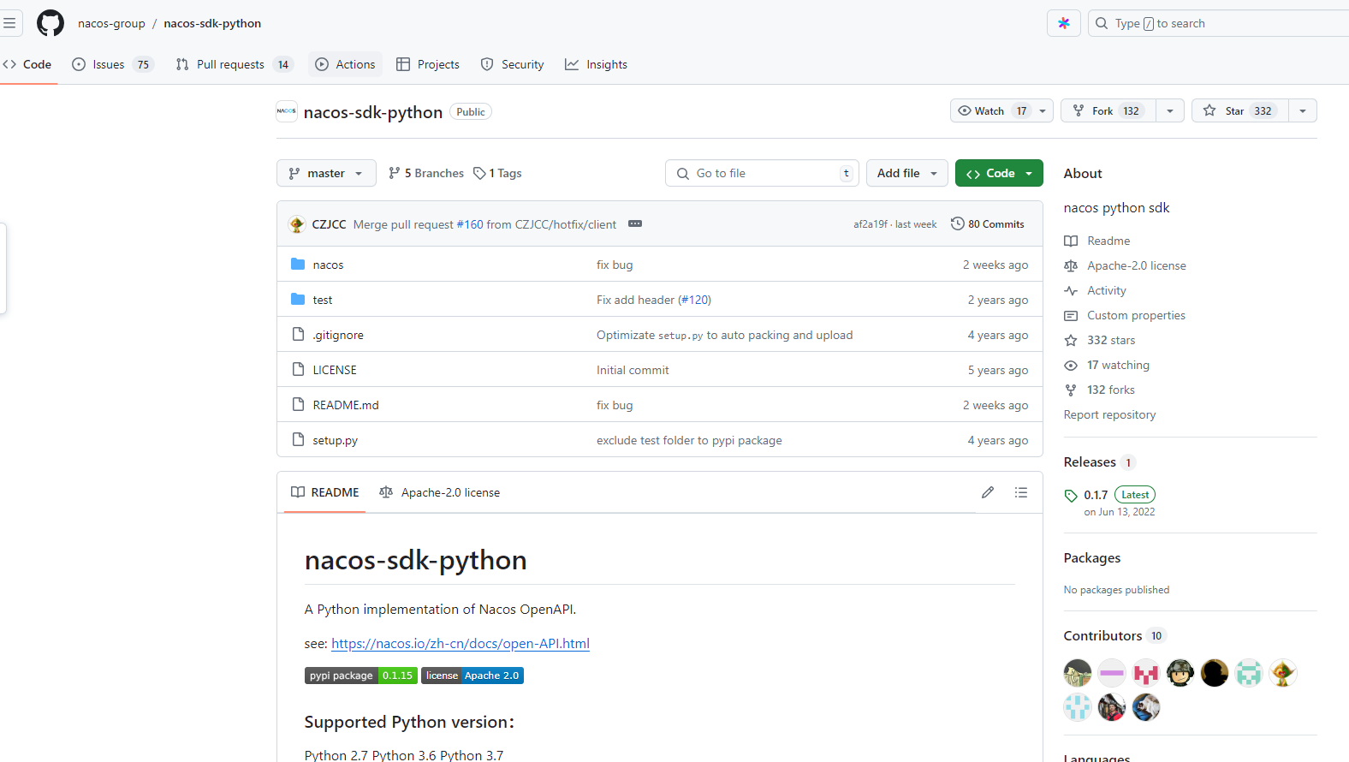1349x762 pixels.
Task: Open the 80 Commits history
Action: point(987,223)
